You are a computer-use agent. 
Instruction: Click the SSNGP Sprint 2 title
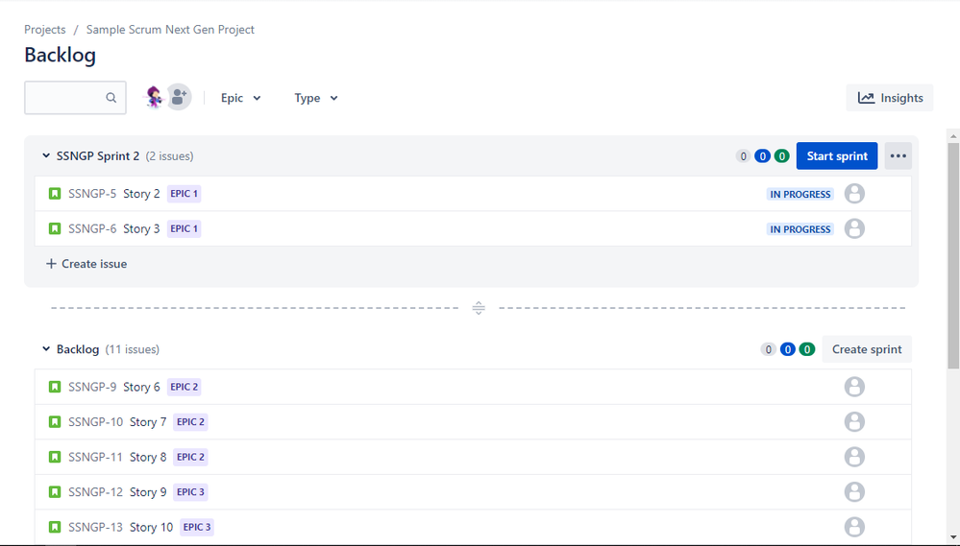point(97,155)
